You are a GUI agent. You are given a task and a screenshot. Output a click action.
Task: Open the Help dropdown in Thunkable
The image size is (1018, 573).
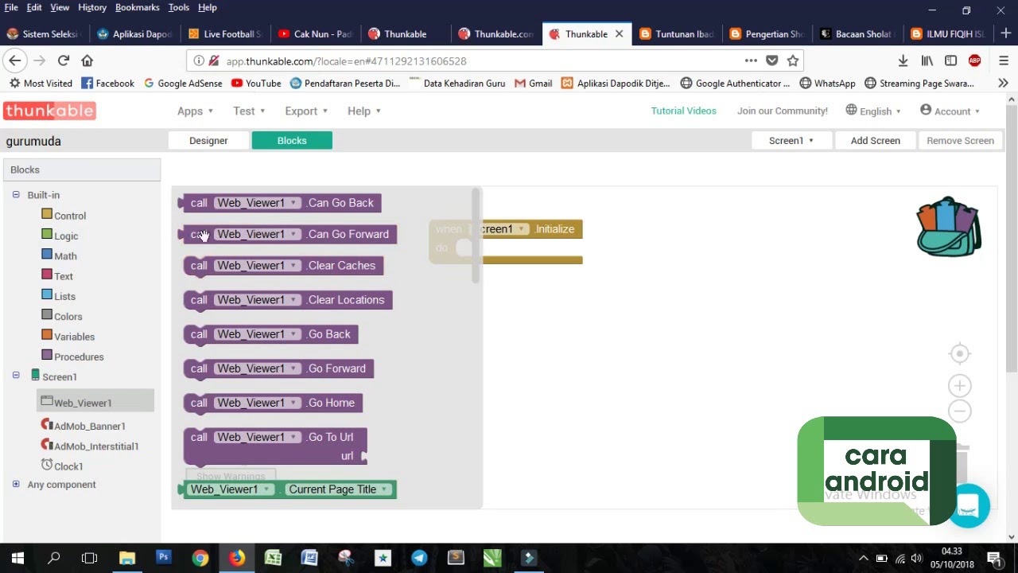coord(364,111)
